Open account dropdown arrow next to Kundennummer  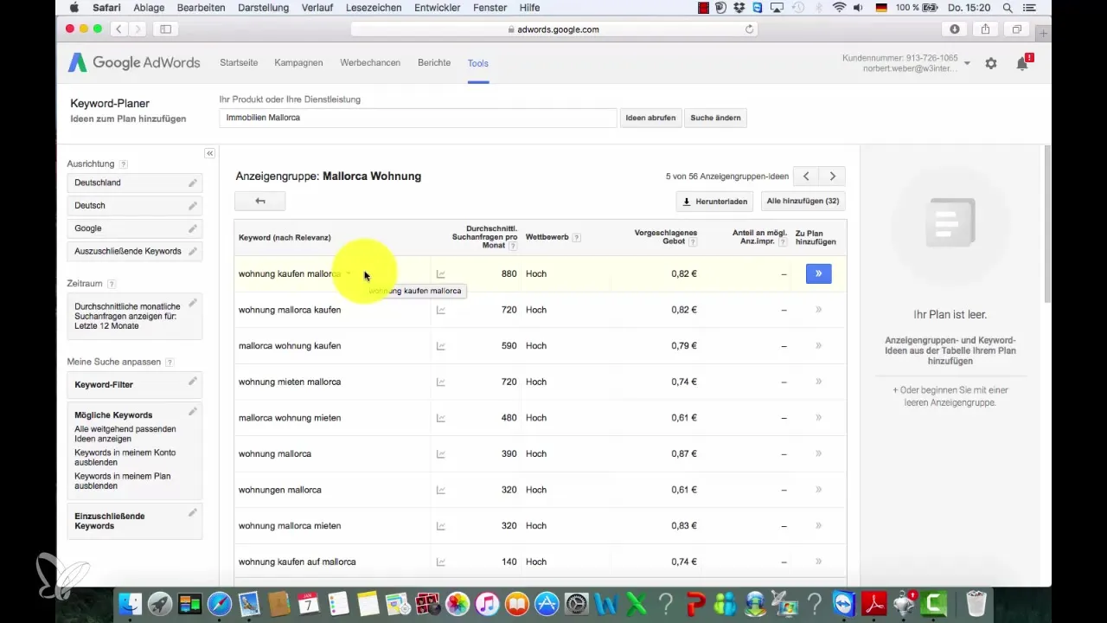tap(967, 63)
